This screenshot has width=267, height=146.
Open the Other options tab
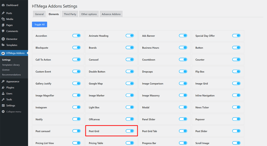(89, 14)
